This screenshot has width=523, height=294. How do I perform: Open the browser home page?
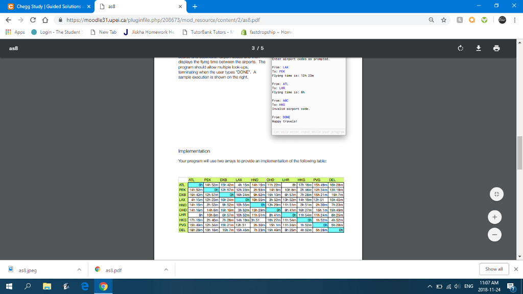[x=45, y=20]
